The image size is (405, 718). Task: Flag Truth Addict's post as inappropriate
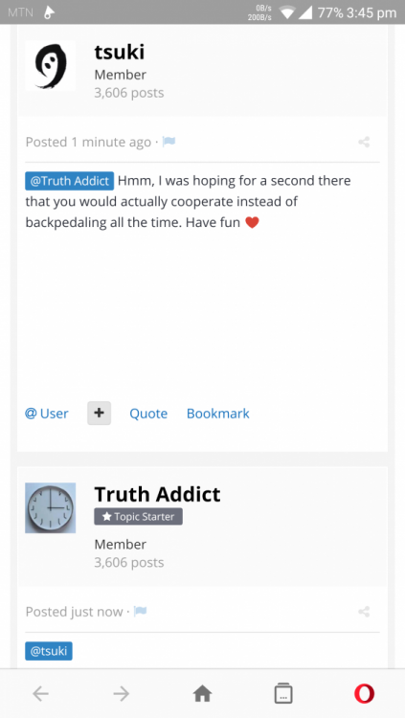click(x=140, y=611)
